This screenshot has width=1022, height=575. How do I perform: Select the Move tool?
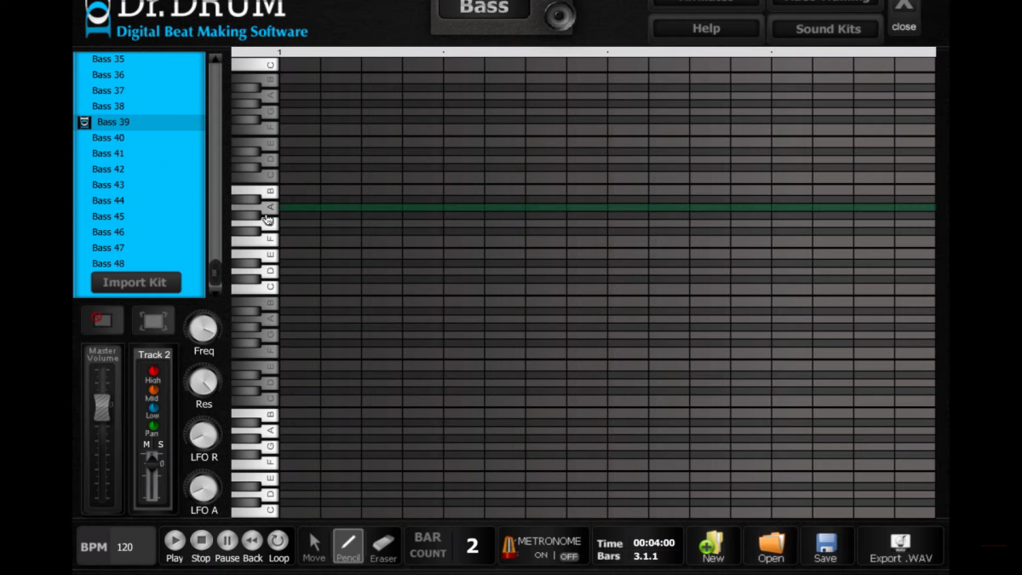[x=313, y=546]
